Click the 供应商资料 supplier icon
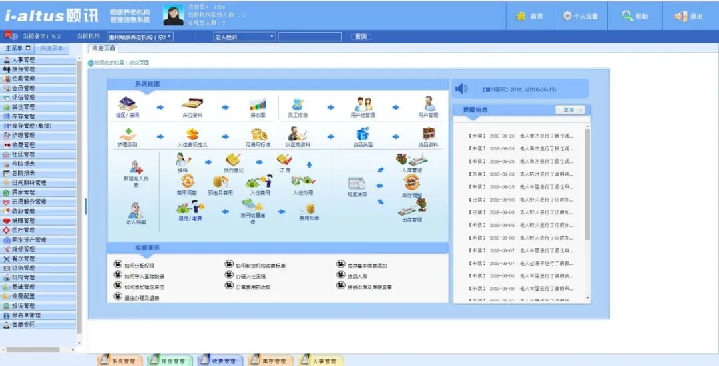The image size is (719, 366). [297, 134]
